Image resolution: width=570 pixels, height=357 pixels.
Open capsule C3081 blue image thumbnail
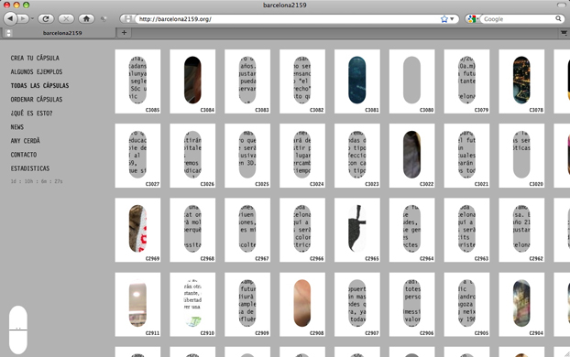[x=357, y=81]
